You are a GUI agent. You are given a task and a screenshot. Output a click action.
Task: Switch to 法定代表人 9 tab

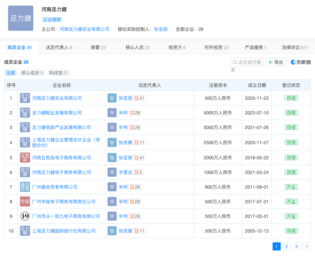click(x=59, y=48)
